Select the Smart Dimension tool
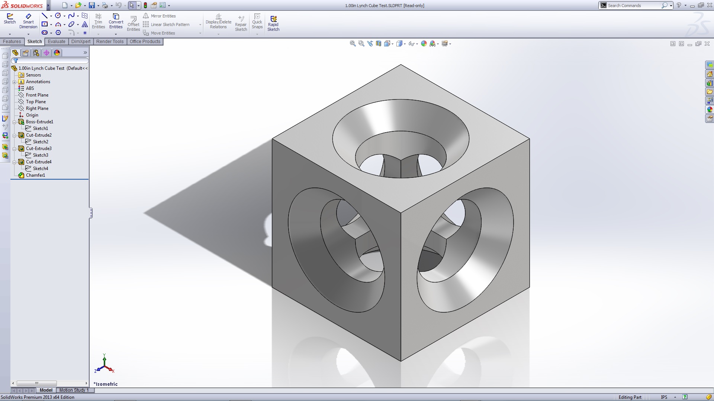 click(x=28, y=21)
